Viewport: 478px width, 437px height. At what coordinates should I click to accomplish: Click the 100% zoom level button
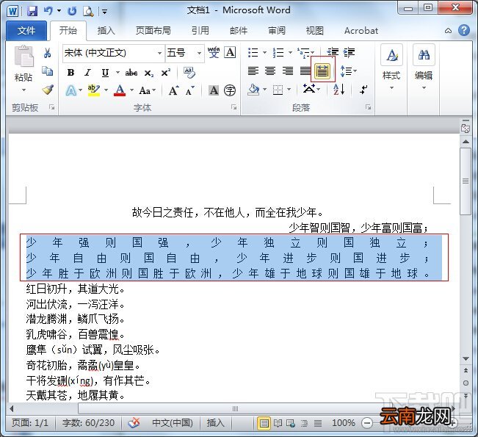pos(344,422)
